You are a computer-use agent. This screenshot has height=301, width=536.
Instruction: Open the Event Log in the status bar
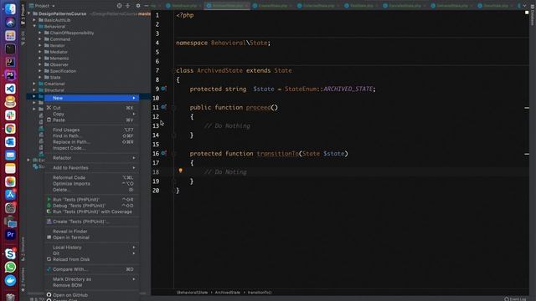coord(516,299)
